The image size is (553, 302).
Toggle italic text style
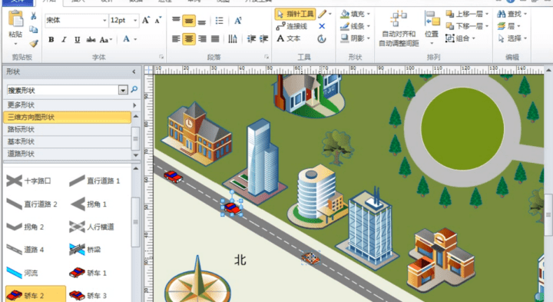(x=64, y=39)
